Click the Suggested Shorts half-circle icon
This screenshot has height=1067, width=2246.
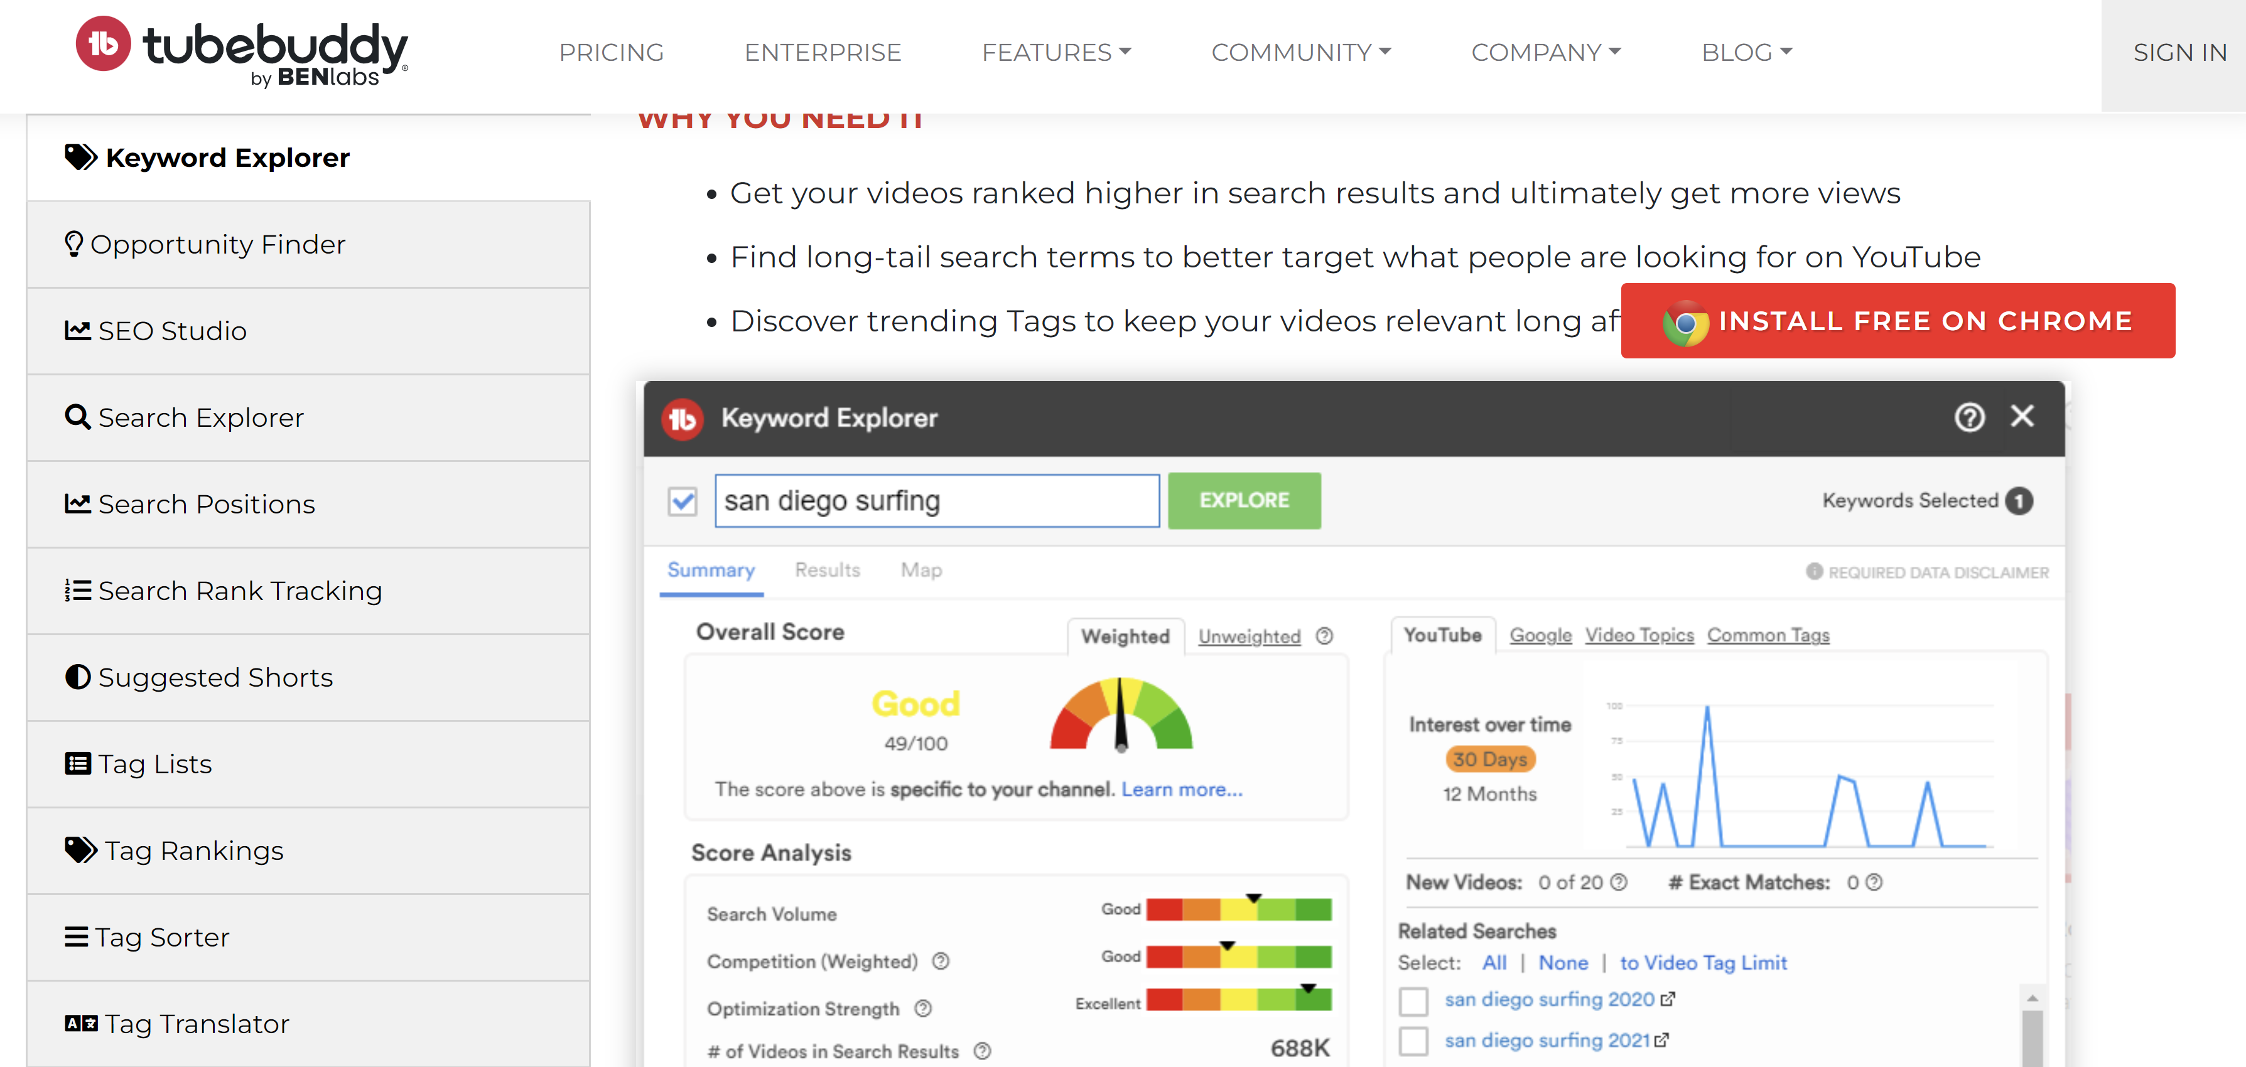pyautogui.click(x=78, y=677)
